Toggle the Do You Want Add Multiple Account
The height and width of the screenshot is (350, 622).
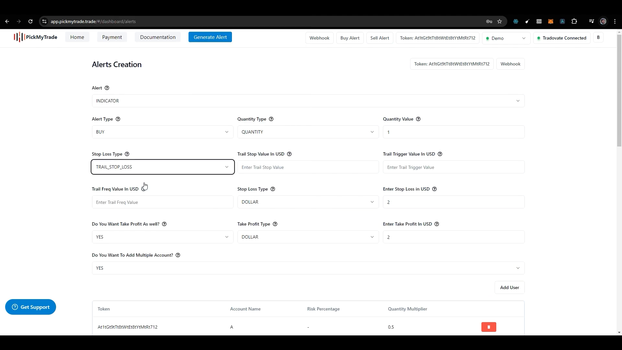(307, 268)
